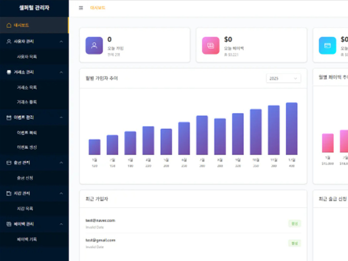Click the 7월 bar in signup chart
Image resolution: width=348 pixels, height=261 pixels.
[202, 135]
